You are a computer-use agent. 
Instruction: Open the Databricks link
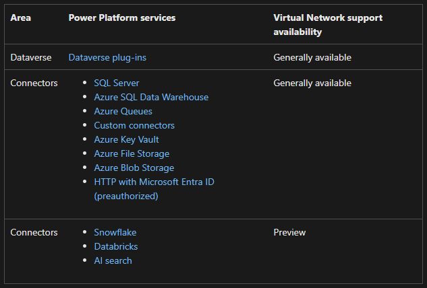[x=117, y=246]
